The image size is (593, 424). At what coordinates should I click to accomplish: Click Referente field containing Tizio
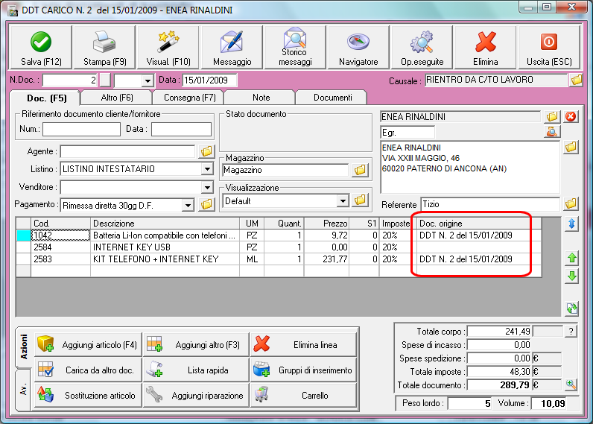click(490, 204)
